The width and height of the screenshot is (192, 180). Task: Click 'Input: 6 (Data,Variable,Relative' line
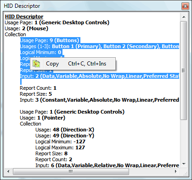tap(107, 165)
